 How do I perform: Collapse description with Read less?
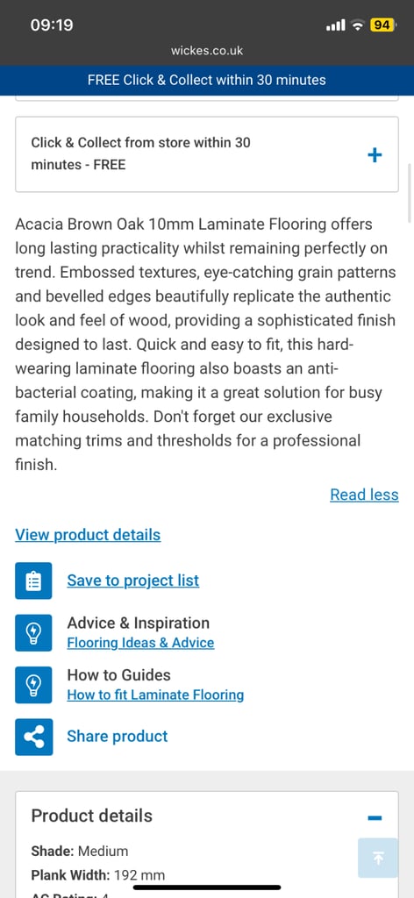364,495
